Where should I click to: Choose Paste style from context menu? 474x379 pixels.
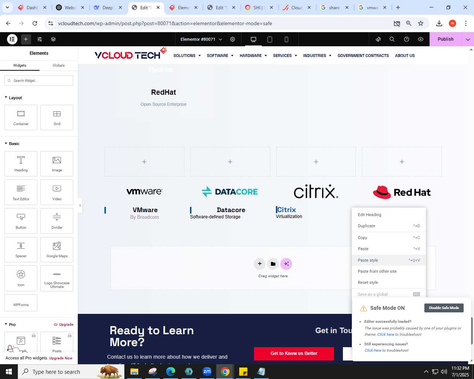pyautogui.click(x=389, y=260)
